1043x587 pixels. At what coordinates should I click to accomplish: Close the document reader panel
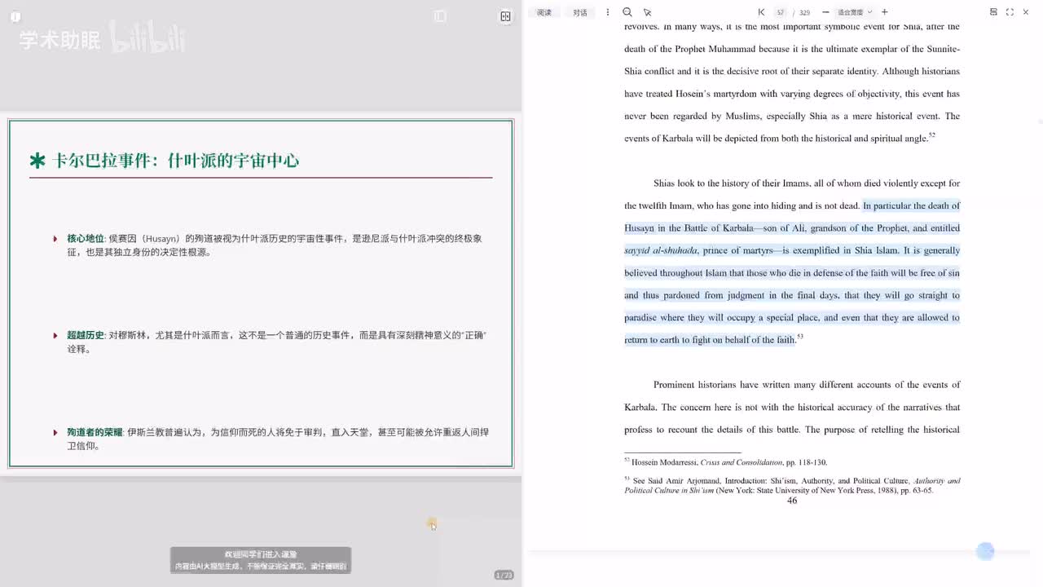pyautogui.click(x=1026, y=12)
